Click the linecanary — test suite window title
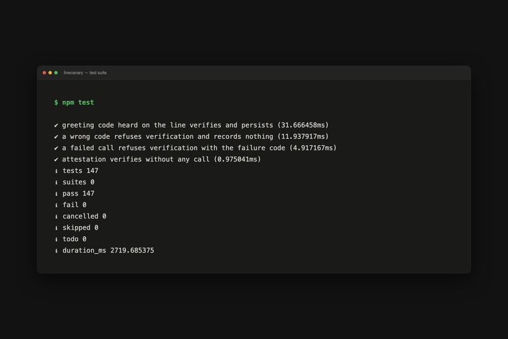This screenshot has height=339, width=508. click(x=85, y=73)
